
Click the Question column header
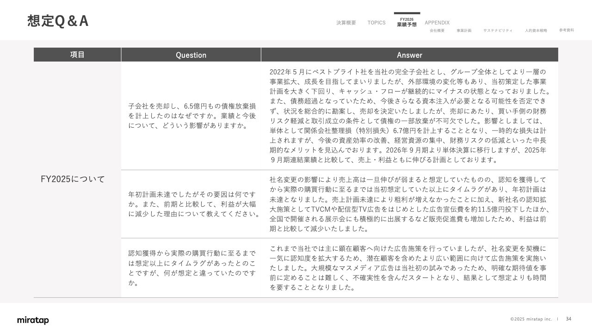pos(191,55)
